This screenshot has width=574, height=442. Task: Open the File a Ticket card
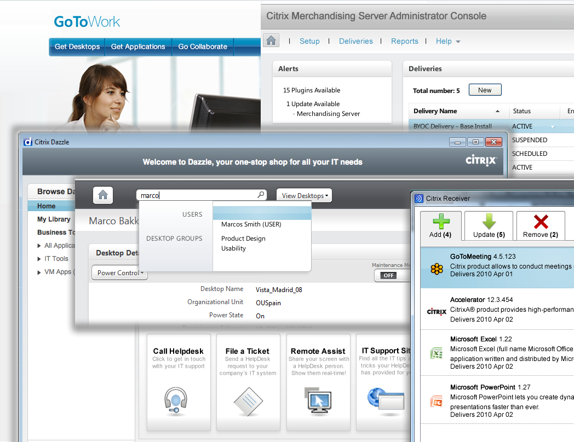[248, 382]
